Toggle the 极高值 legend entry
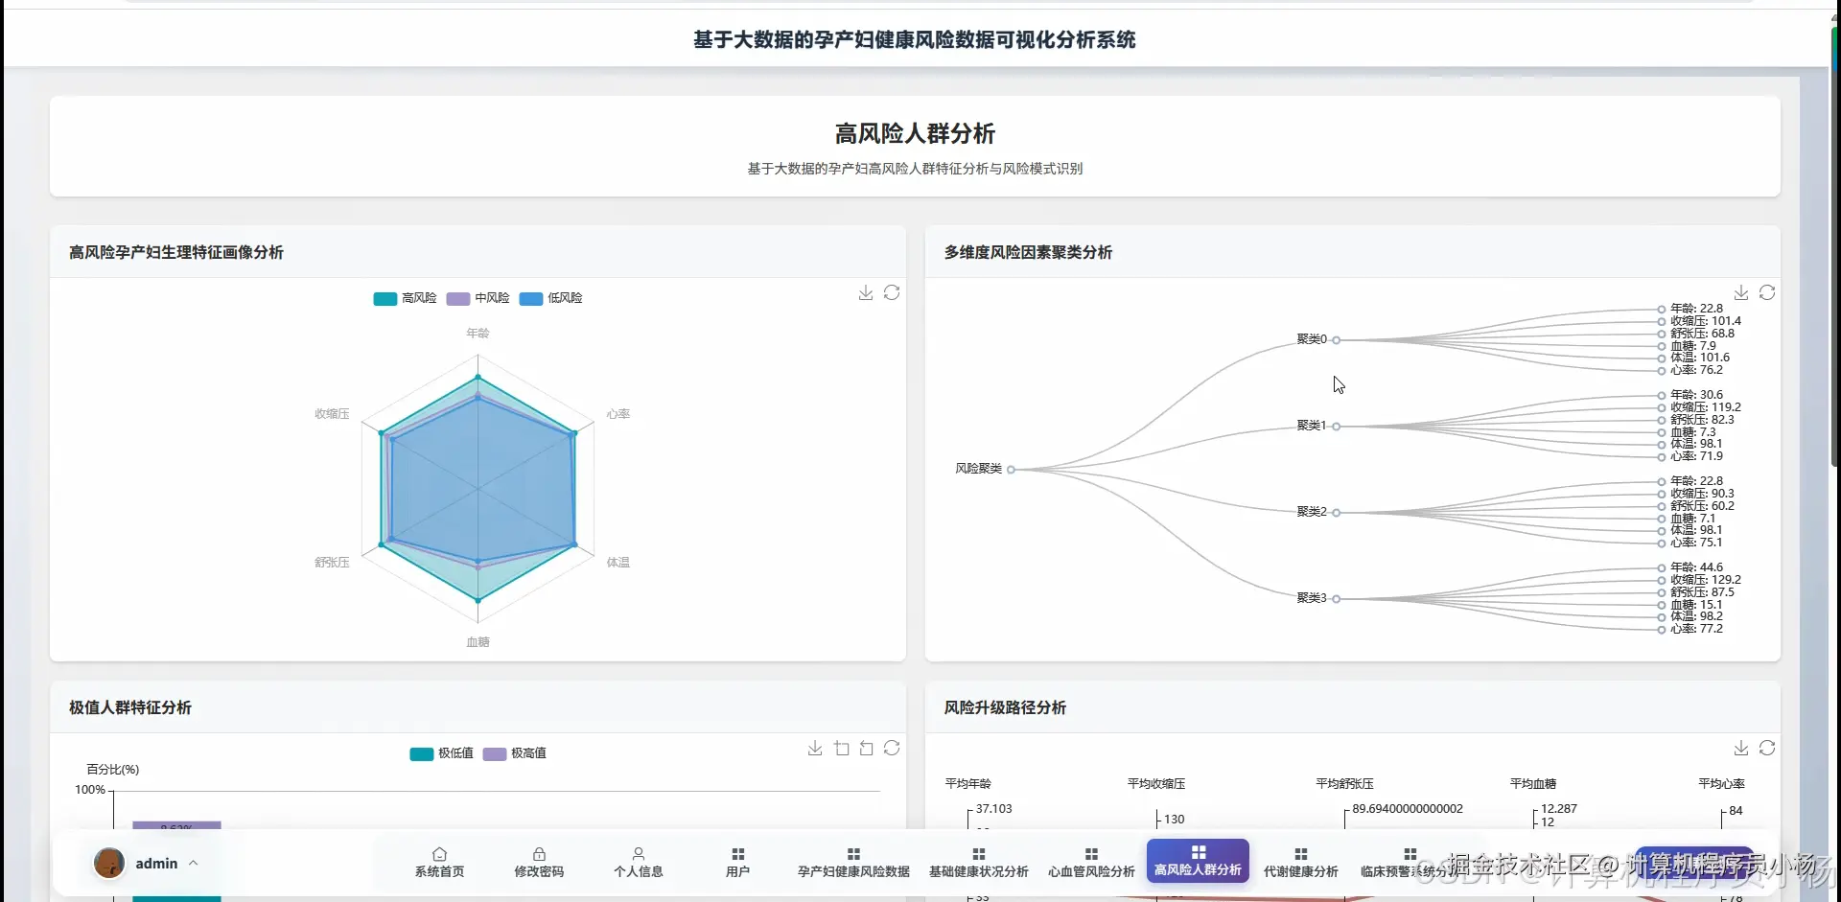Viewport: 1841px width, 902px height. [515, 753]
